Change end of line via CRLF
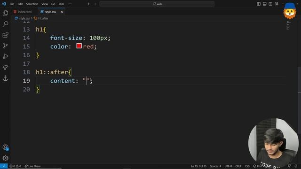This screenshot has height=169, width=301. click(x=238, y=166)
